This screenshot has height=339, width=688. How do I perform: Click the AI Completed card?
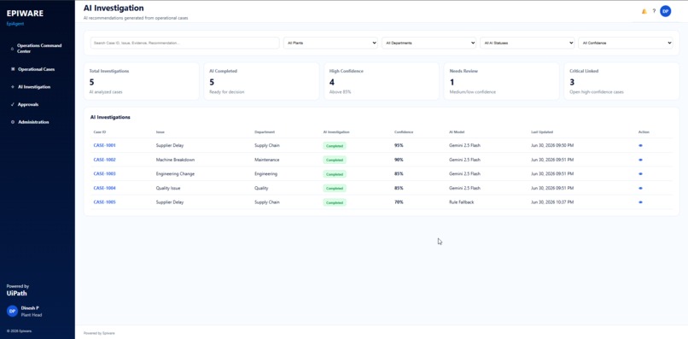261,81
